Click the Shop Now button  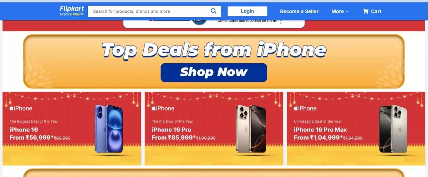point(214,73)
